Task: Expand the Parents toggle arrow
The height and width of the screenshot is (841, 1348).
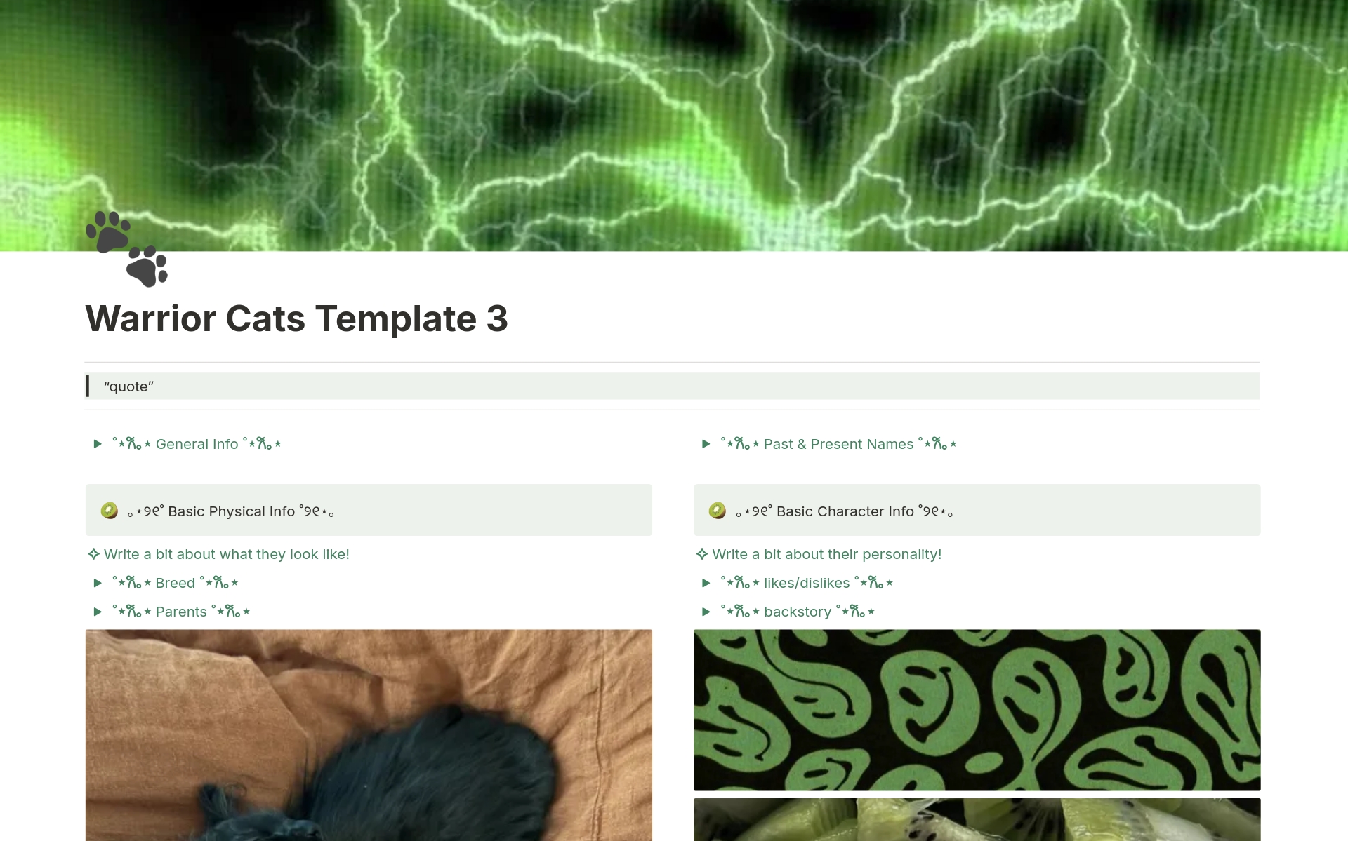Action: (98, 612)
